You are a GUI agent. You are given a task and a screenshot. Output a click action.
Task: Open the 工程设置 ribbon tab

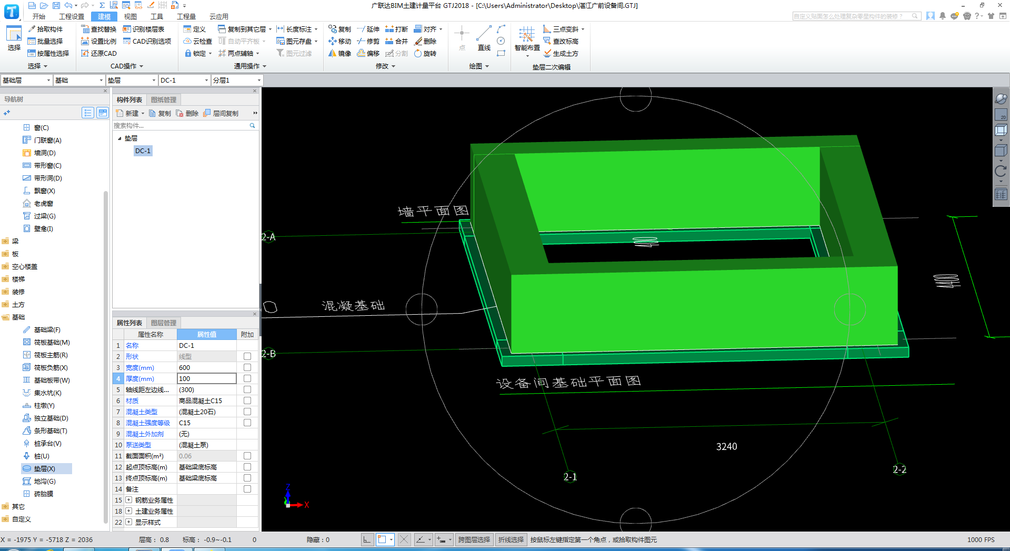pos(72,16)
